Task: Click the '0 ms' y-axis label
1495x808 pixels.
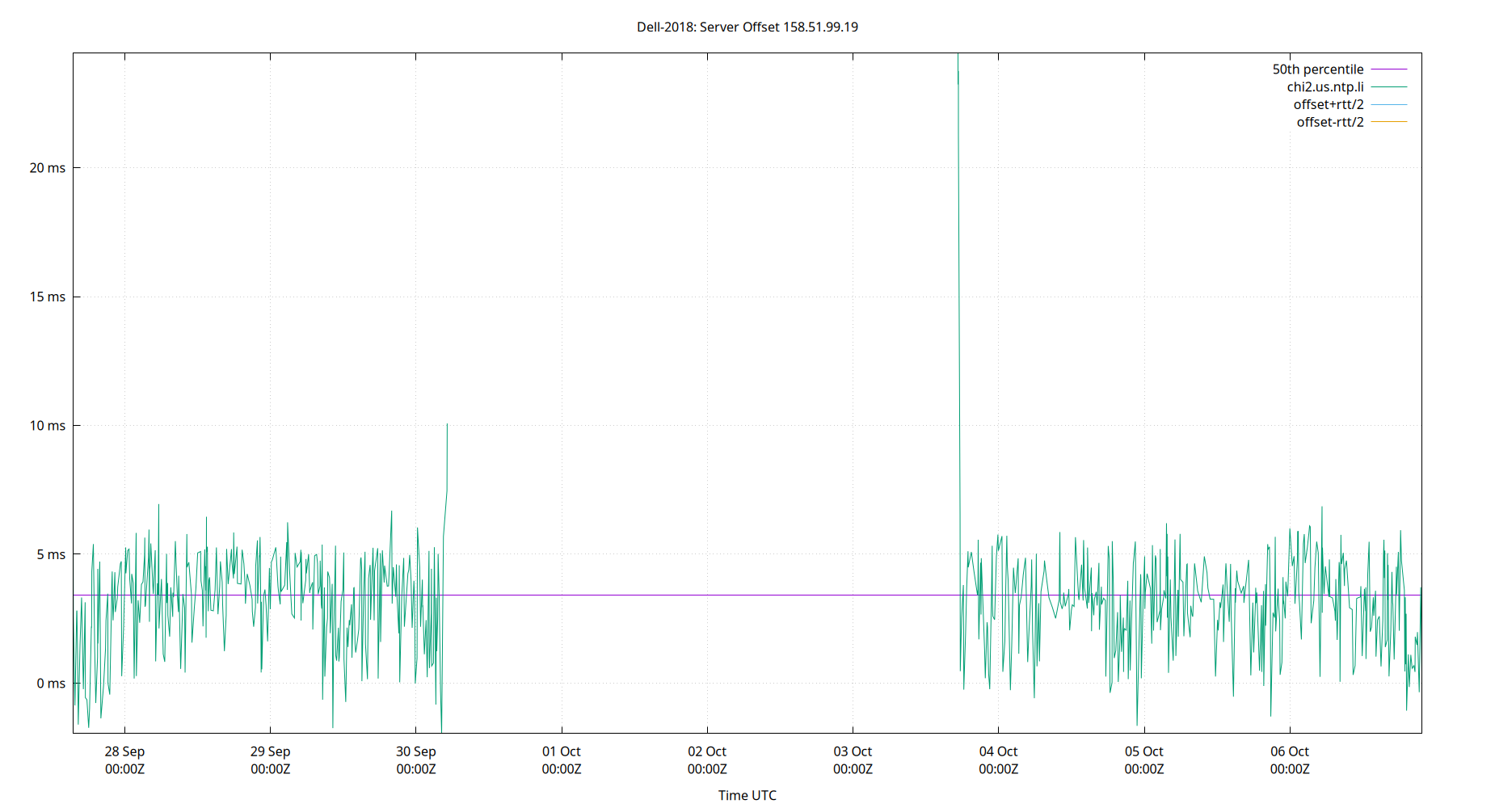Action: (51, 684)
